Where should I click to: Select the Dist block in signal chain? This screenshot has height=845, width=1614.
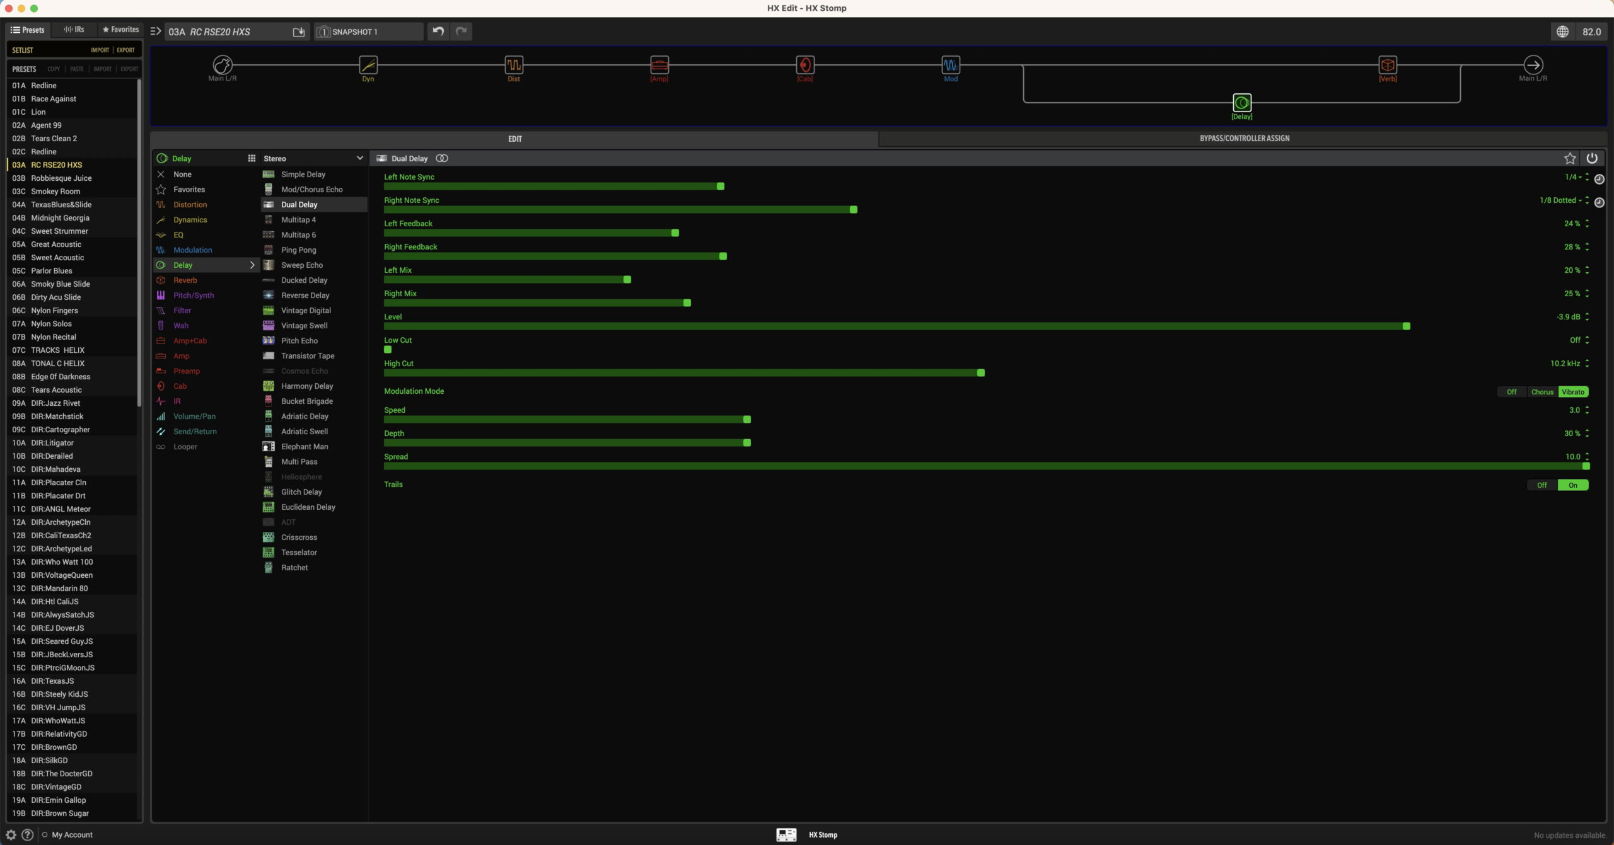click(513, 65)
